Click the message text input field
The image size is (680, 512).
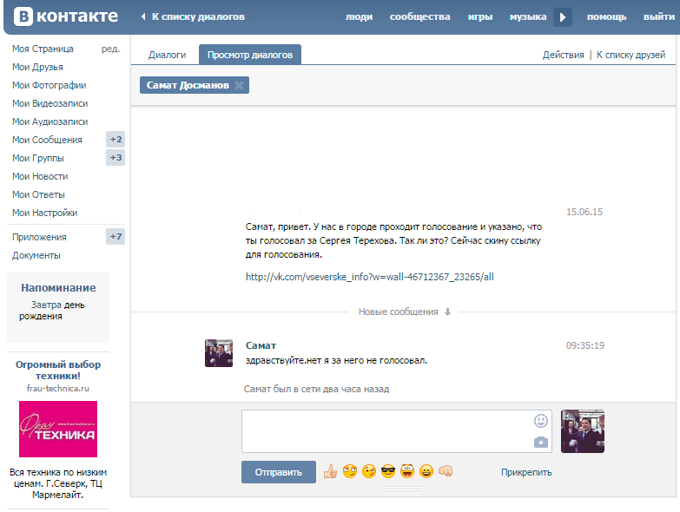pos(386,431)
